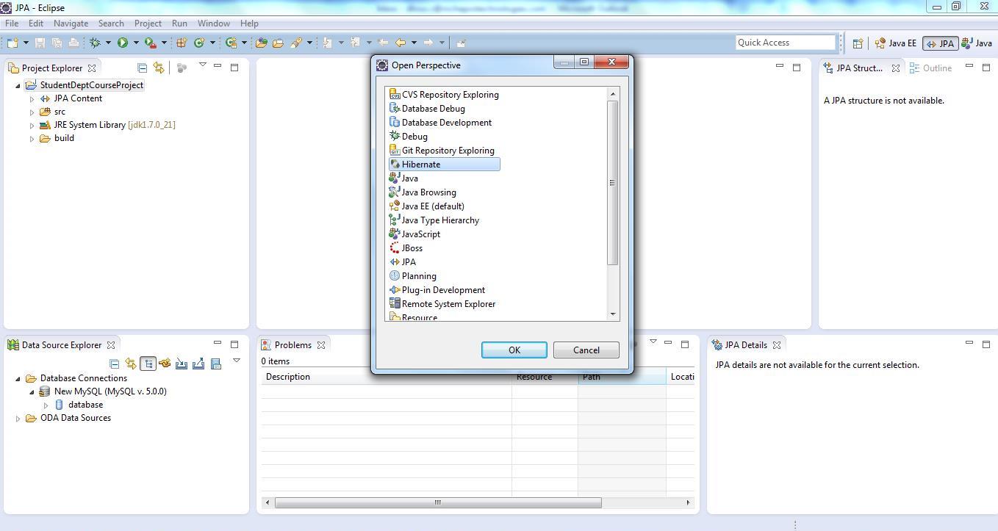
Task: Toggle the JPA perspective button
Action: pyautogui.click(x=940, y=43)
